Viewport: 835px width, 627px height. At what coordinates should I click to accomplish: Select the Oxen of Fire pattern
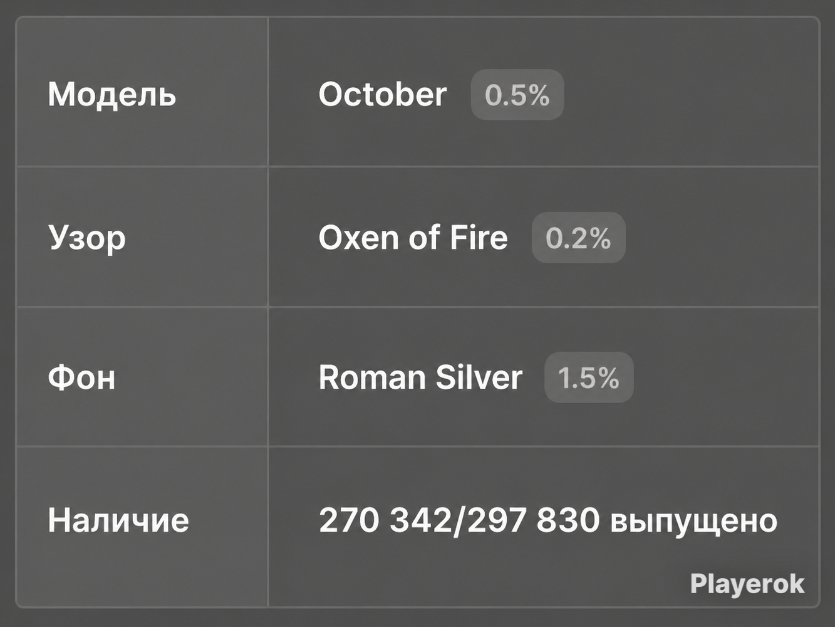tap(413, 238)
